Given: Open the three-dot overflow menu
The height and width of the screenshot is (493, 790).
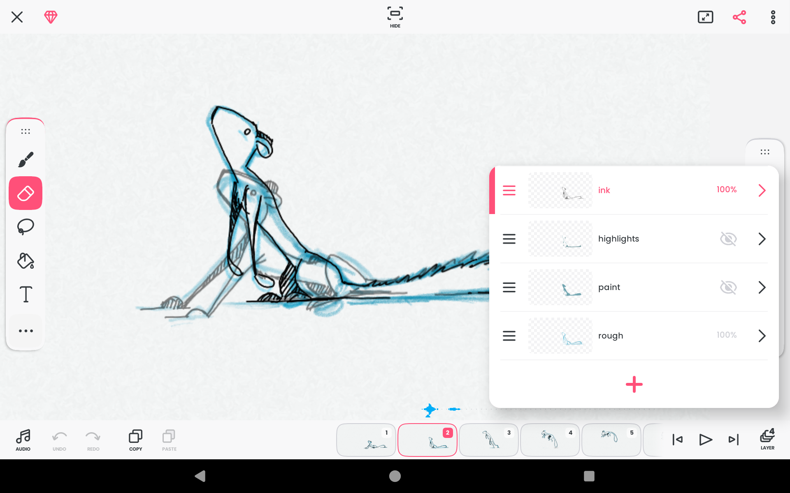Looking at the screenshot, I should tap(773, 17).
